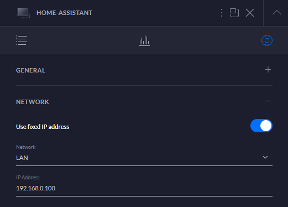This screenshot has height=207, width=288.
Task: Click the HOME-ASSISTANT client device icon
Action: coord(23,13)
